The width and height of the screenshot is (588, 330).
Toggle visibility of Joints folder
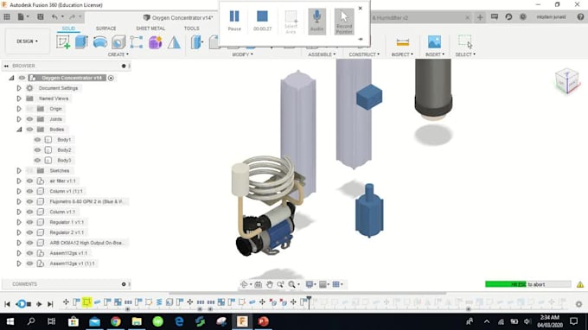(x=29, y=119)
